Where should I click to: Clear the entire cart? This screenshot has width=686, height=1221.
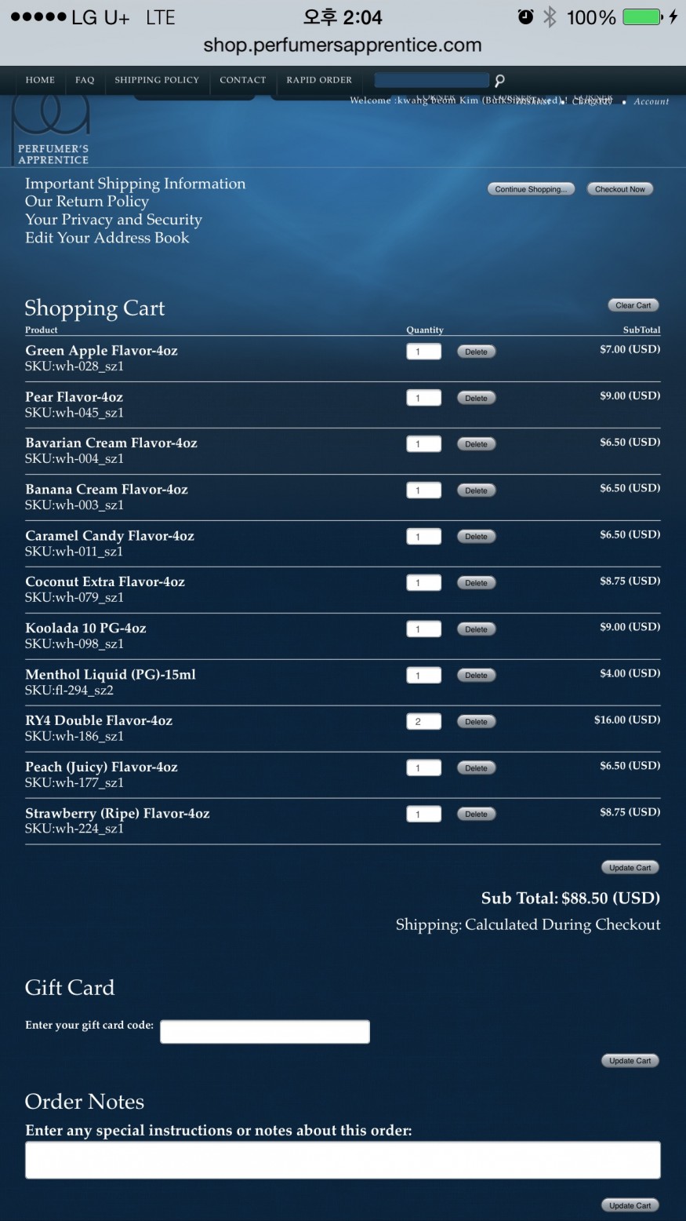click(x=633, y=305)
